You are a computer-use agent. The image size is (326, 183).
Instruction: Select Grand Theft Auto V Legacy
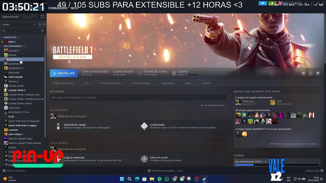pos(22,125)
